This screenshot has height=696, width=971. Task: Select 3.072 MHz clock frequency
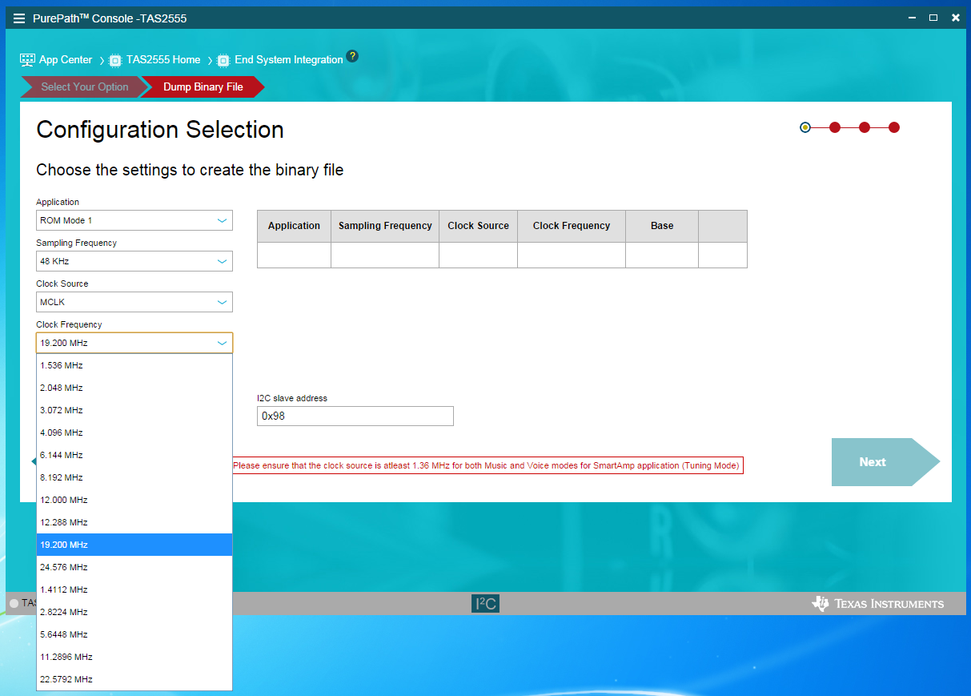(134, 410)
